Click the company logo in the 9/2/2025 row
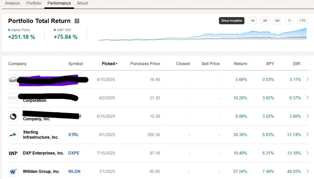Viewport: 314px width, 179px height. tap(13, 98)
